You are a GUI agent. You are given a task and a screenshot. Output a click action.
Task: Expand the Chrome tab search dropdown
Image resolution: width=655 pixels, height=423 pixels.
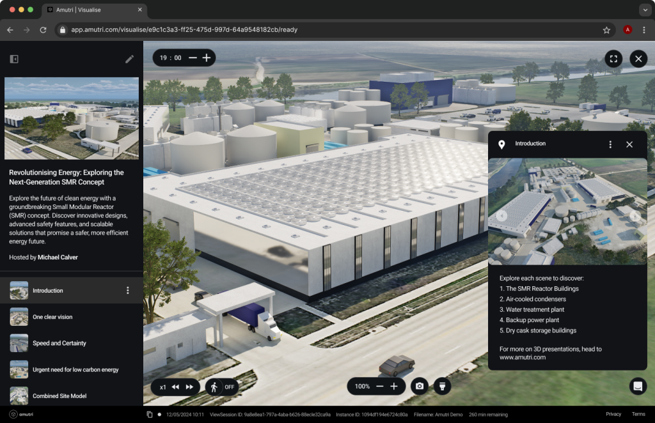pos(644,10)
